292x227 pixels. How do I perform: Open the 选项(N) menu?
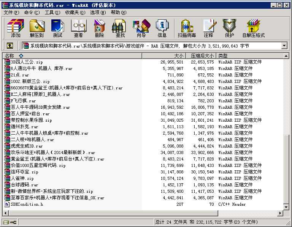[98, 13]
